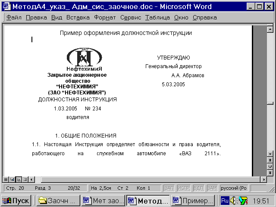Open the Вставка menu
The height and width of the screenshot is (207, 276).
pos(78,18)
